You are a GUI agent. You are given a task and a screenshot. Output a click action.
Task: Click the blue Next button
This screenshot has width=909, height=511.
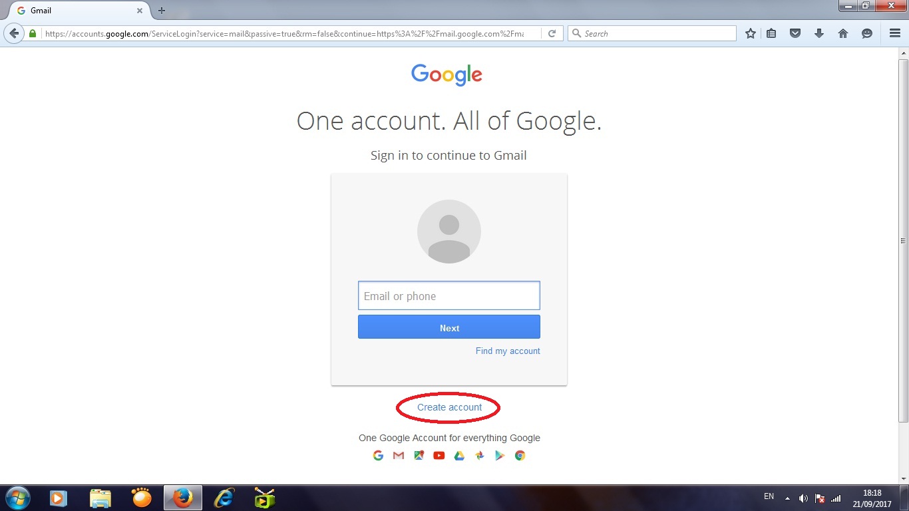[449, 327]
